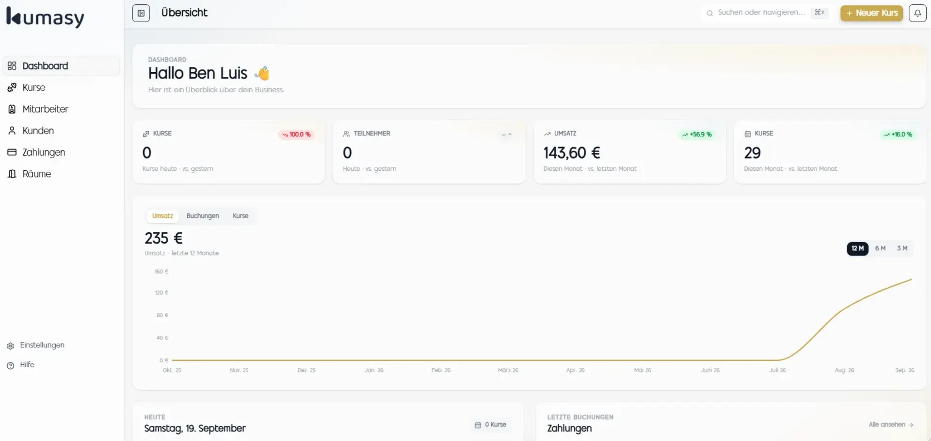The width and height of the screenshot is (931, 441).
Task: Click the Mitarbeiter badge icon
Action: 12,109
